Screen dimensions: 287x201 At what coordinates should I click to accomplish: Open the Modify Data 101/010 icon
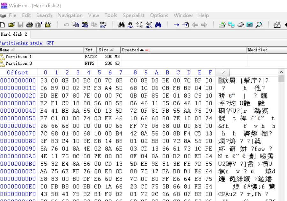click(103, 25)
